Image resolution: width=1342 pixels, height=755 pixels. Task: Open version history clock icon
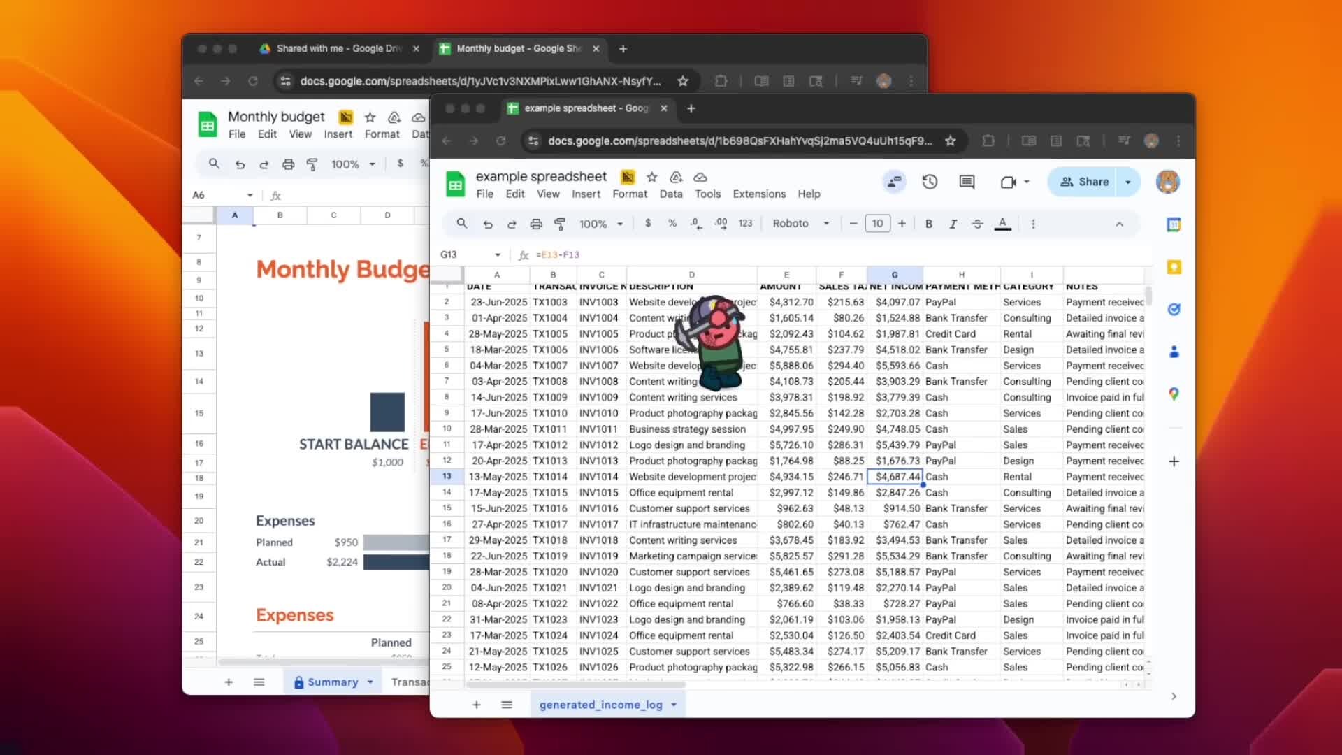(929, 182)
